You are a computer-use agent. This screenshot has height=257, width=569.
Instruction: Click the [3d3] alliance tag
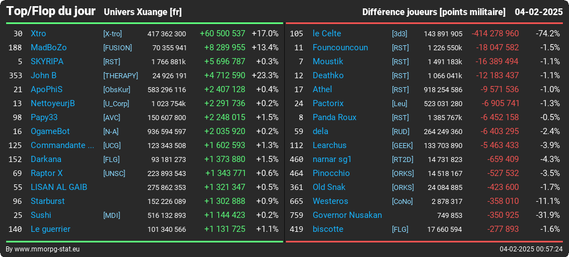tap(400, 34)
